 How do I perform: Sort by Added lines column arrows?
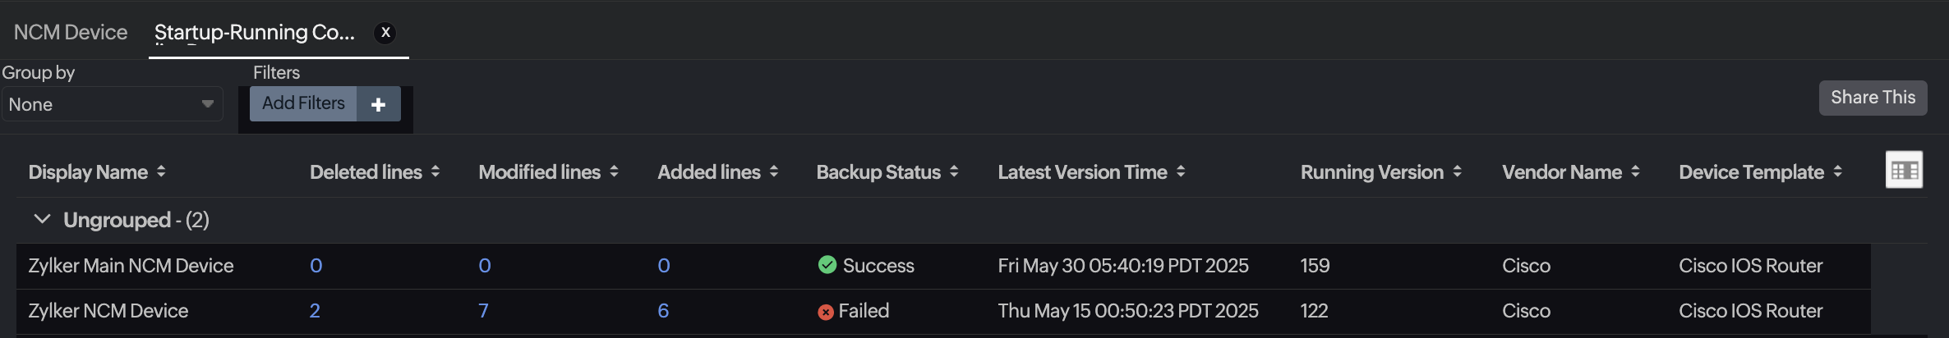[774, 171]
